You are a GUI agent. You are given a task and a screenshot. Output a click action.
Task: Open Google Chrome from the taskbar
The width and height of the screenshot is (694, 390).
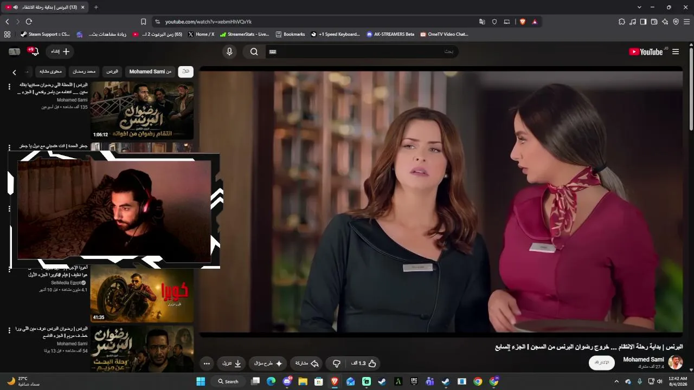click(478, 381)
